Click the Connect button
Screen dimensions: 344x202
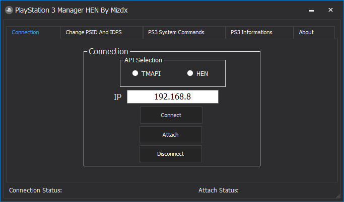click(x=171, y=115)
